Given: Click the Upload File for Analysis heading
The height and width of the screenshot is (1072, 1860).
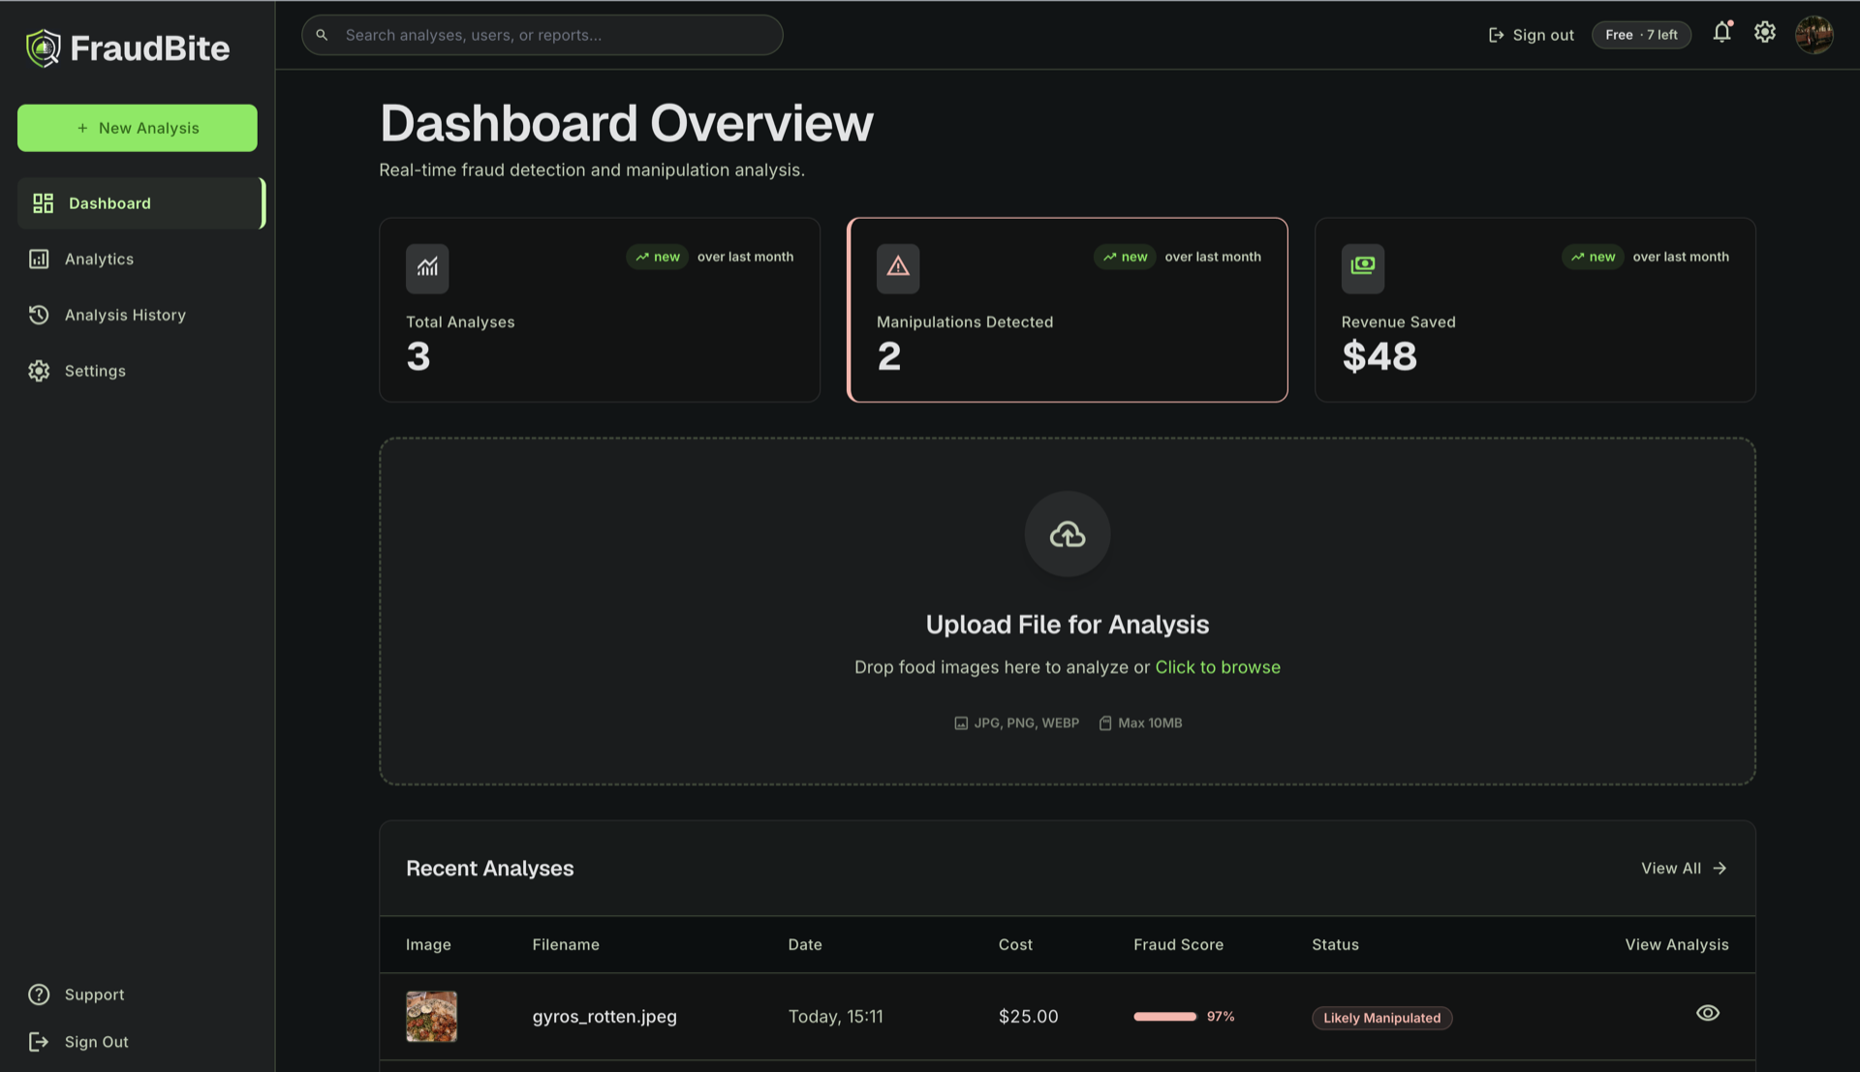Looking at the screenshot, I should 1068,625.
